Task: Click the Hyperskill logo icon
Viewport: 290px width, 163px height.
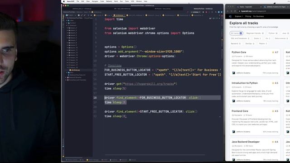Action: [x=230, y=16]
